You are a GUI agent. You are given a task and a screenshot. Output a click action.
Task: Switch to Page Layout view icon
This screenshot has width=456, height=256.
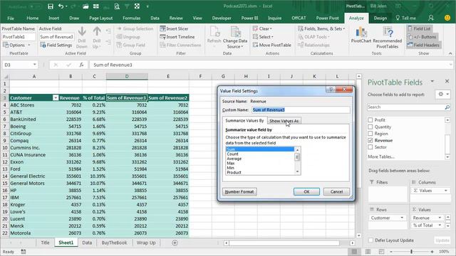(368, 251)
